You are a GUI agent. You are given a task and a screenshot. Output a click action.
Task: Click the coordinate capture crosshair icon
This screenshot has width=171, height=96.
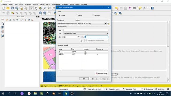pyautogui.click(x=3, y=19)
